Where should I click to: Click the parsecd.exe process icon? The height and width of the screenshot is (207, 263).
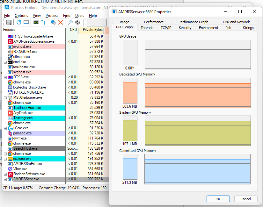pos(10,133)
